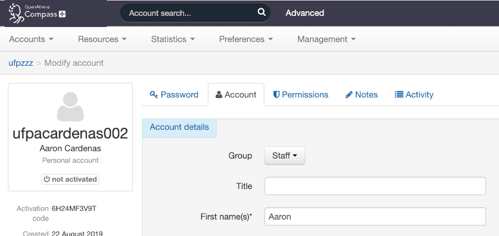The height and width of the screenshot is (236, 499).
Task: Expand the Accounts menu
Action: click(31, 39)
